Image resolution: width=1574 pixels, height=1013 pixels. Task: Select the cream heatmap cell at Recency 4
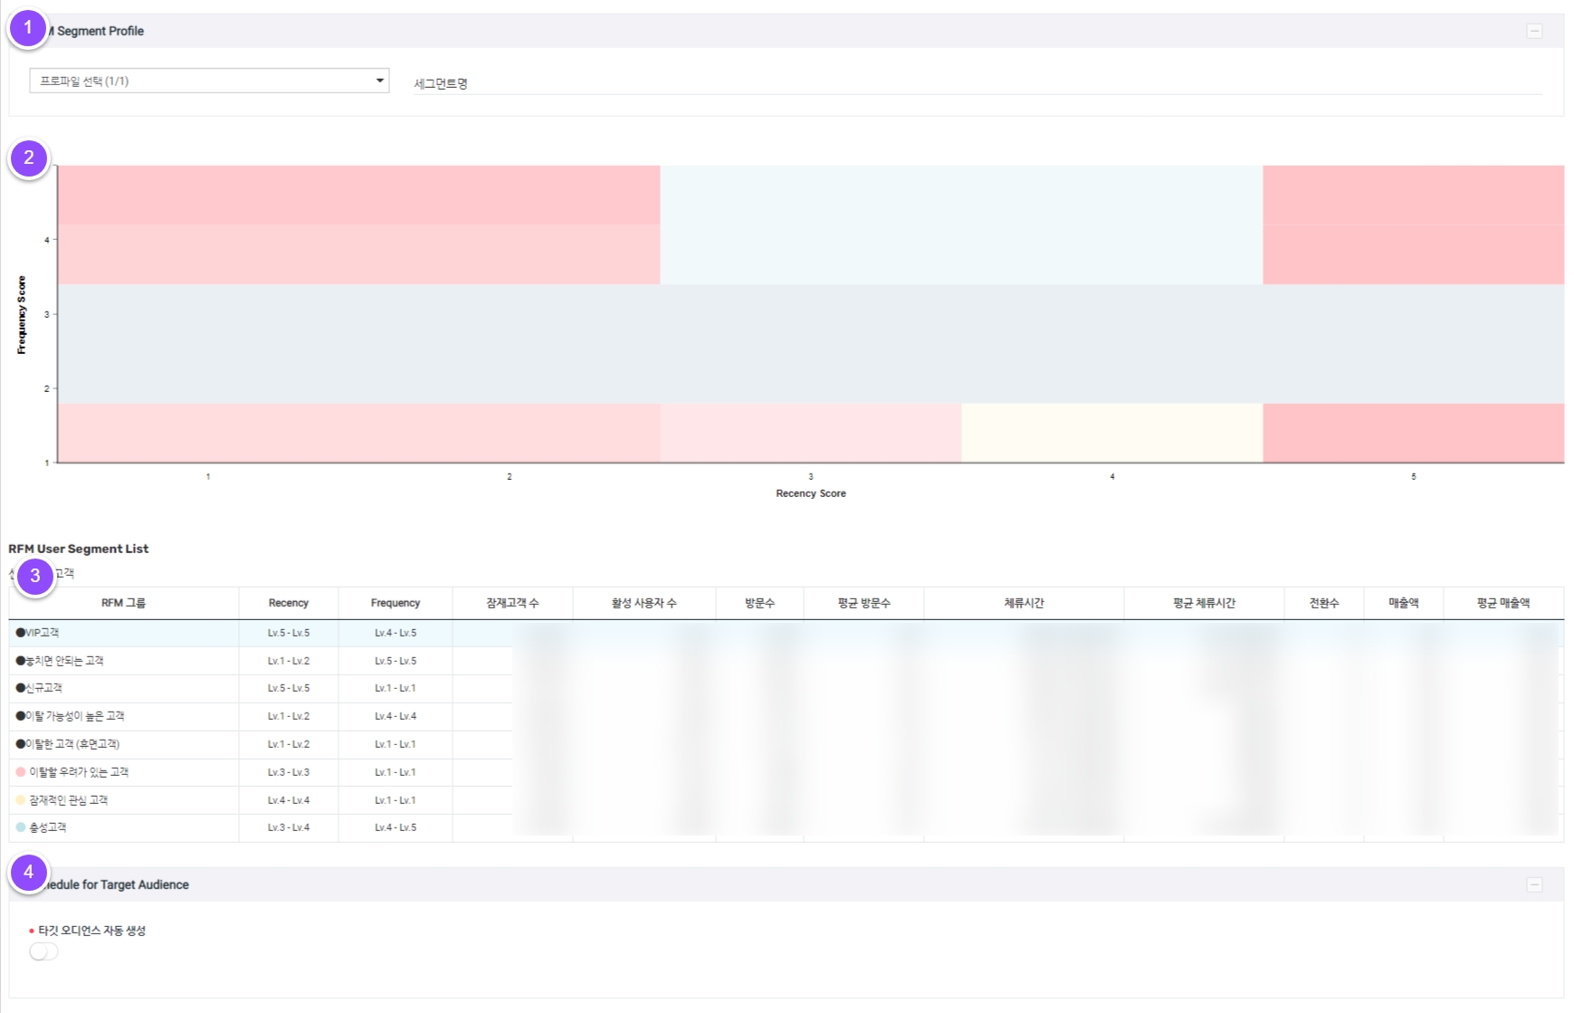point(1111,433)
